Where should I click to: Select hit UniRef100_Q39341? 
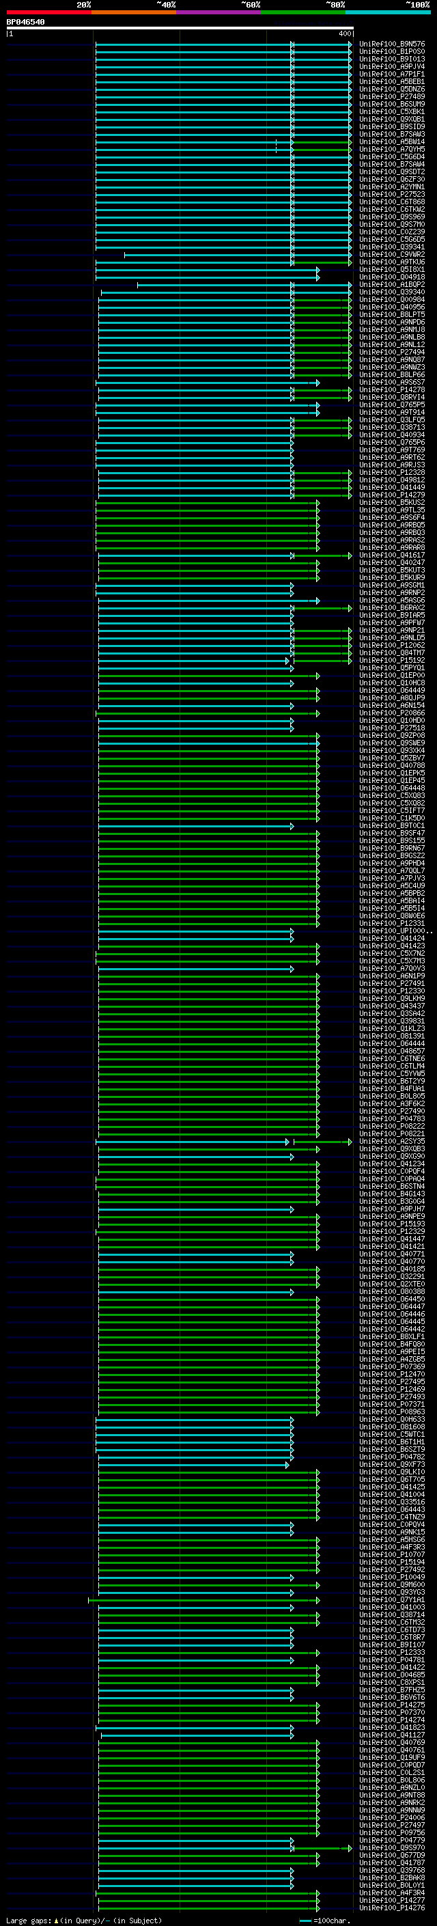(x=392, y=247)
